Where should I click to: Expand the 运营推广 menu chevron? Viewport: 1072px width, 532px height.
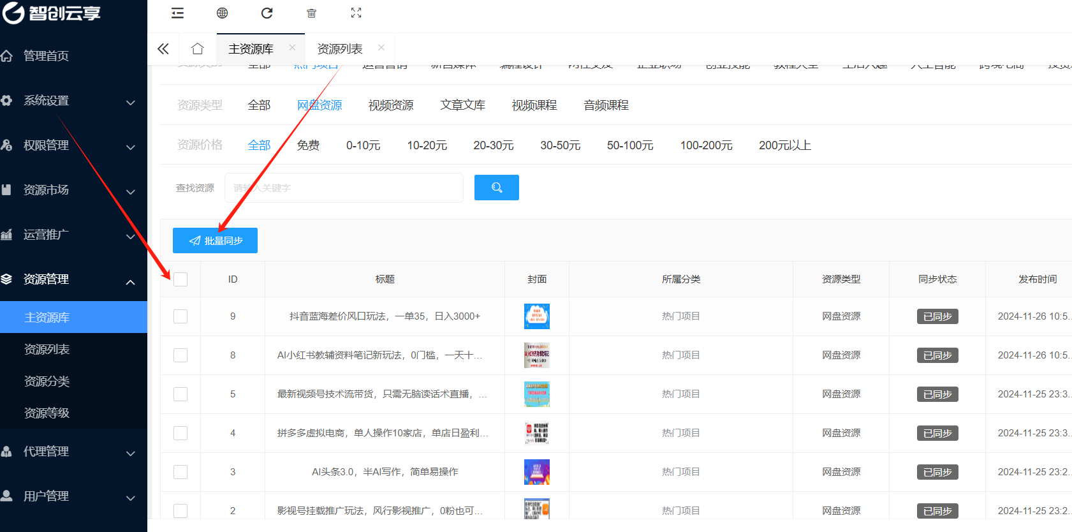131,237
